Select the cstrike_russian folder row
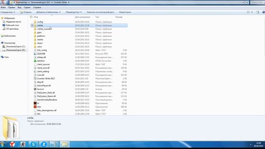This screenshot has width=265, height=149. pos(79,29)
